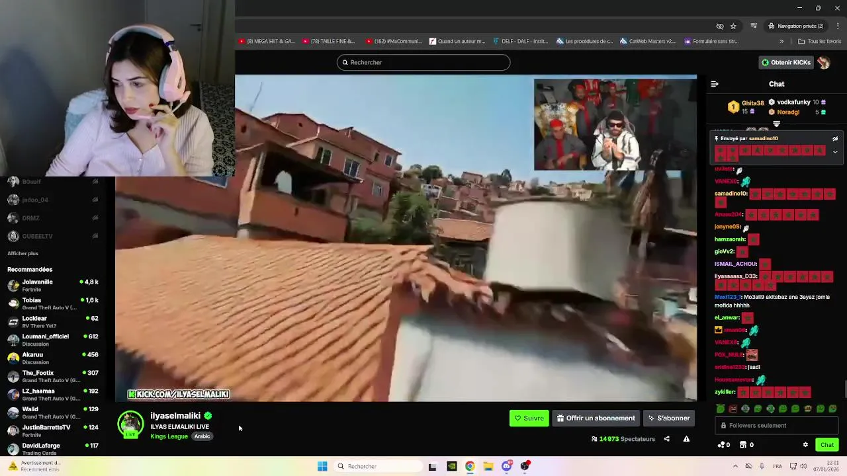Expand the pinned message chevron
Viewport: 847px width, 476px height.
[835, 151]
